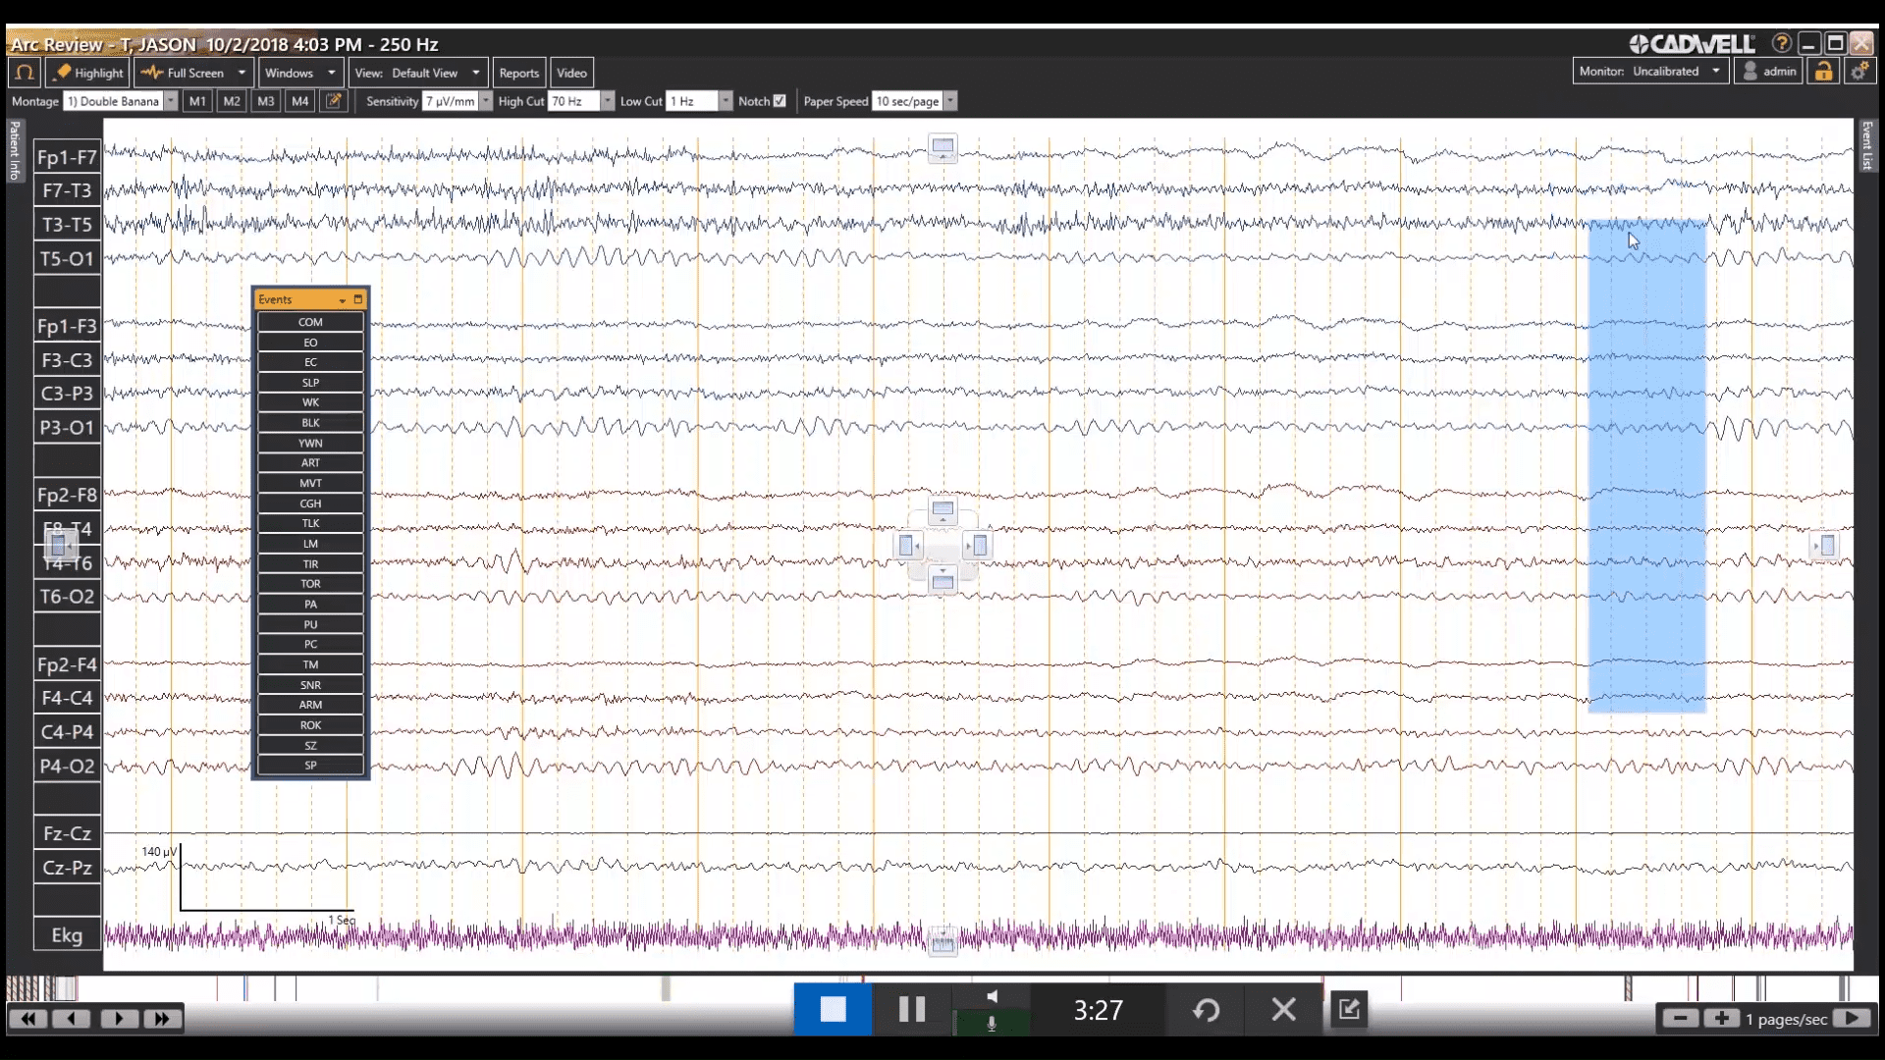Click the annotation edit icon in playback bar
The width and height of the screenshot is (1885, 1060).
tap(1349, 1009)
